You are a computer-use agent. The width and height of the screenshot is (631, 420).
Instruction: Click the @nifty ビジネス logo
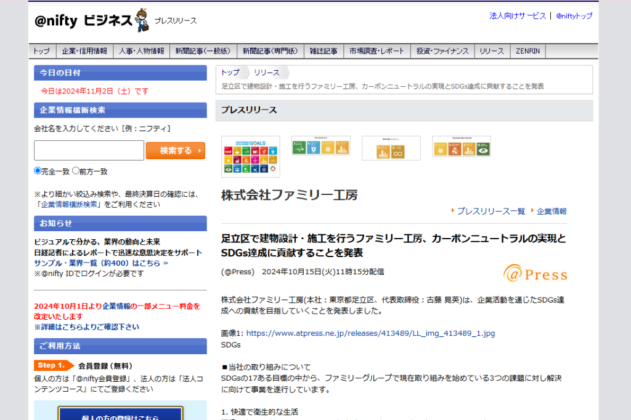(83, 20)
